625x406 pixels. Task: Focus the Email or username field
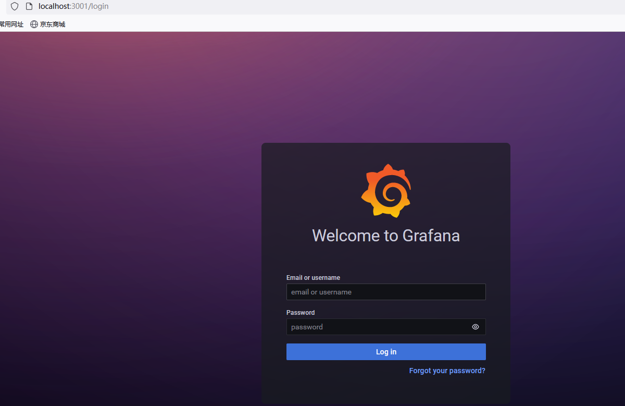pos(386,292)
